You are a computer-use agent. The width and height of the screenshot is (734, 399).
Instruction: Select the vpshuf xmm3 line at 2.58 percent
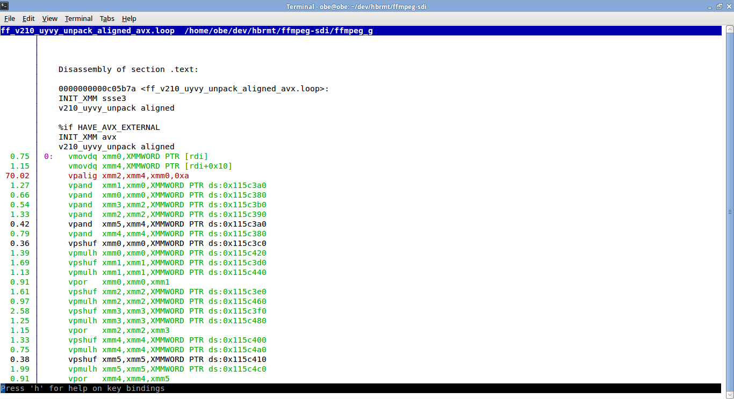167,311
